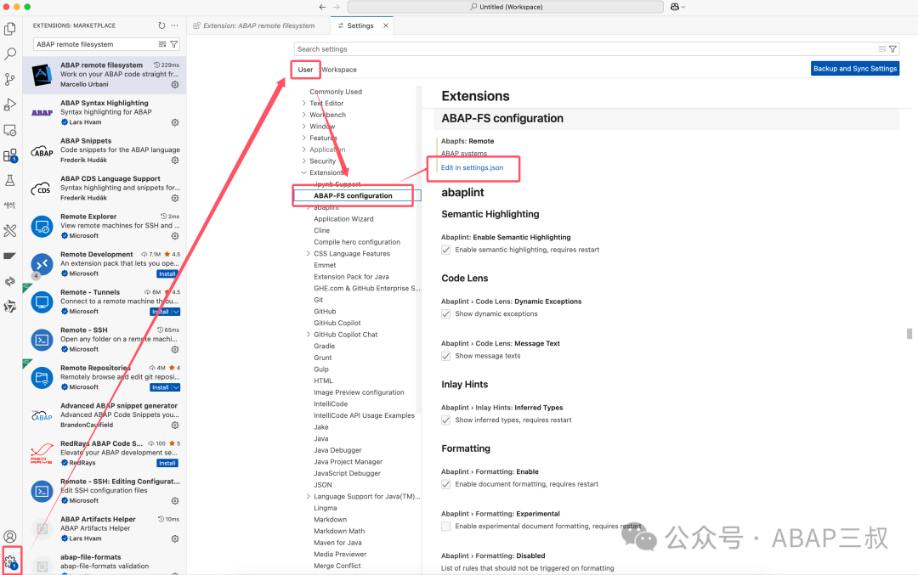Image resolution: width=918 pixels, height=575 pixels.
Task: Go forward with the navigation arrow
Action: (336, 7)
